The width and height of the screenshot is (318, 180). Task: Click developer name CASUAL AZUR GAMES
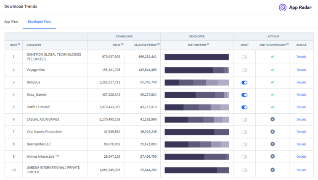tap(43, 119)
